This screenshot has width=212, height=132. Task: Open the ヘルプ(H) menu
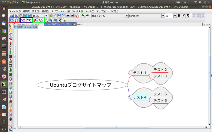pos(113,11)
